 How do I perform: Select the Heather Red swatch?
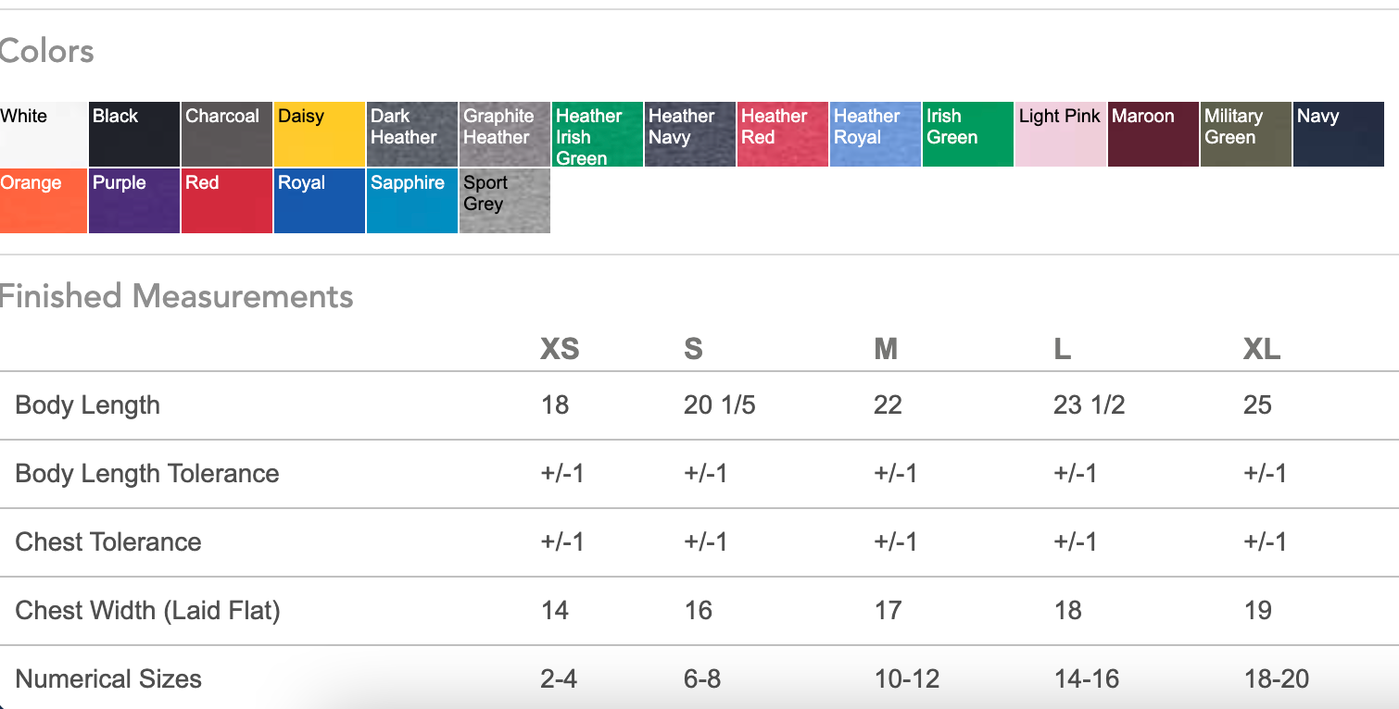[783, 134]
